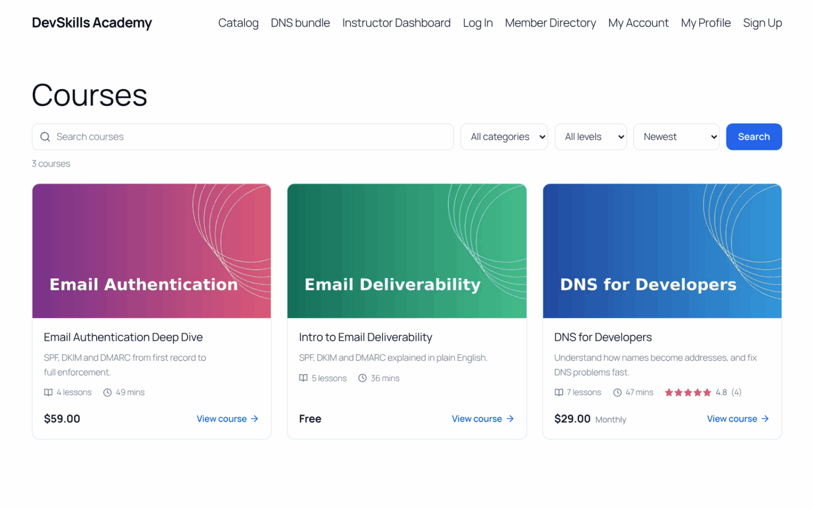This screenshot has height=509, width=814.
Task: Click the Free price label
Action: [x=310, y=419]
